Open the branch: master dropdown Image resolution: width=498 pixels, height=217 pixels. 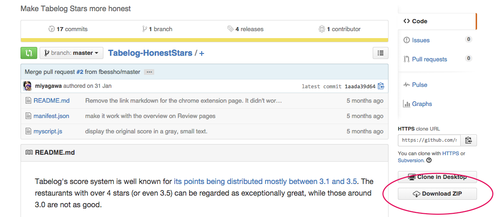[x=71, y=53]
